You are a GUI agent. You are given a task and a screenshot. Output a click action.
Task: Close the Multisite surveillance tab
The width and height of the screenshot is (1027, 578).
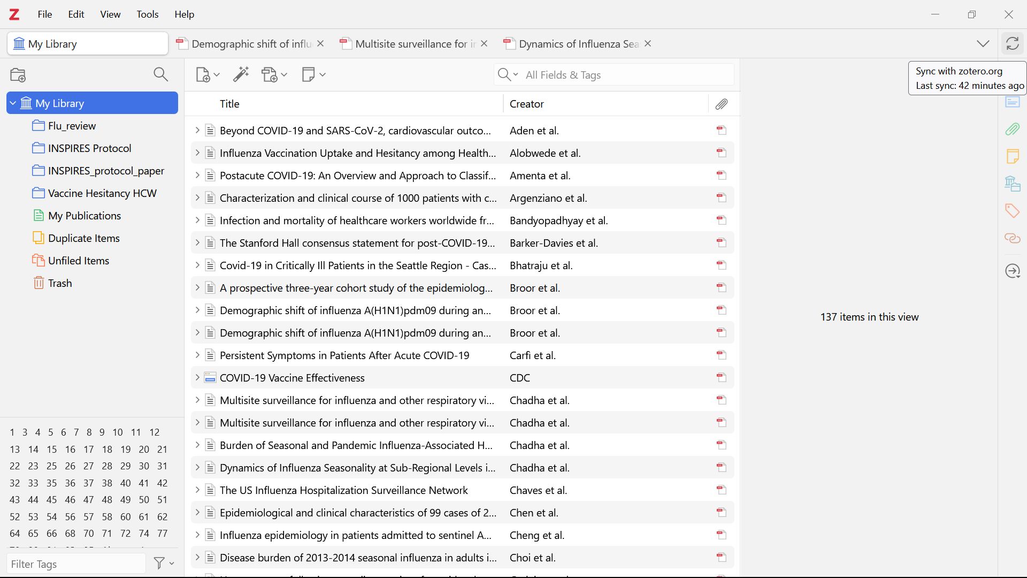(484, 44)
